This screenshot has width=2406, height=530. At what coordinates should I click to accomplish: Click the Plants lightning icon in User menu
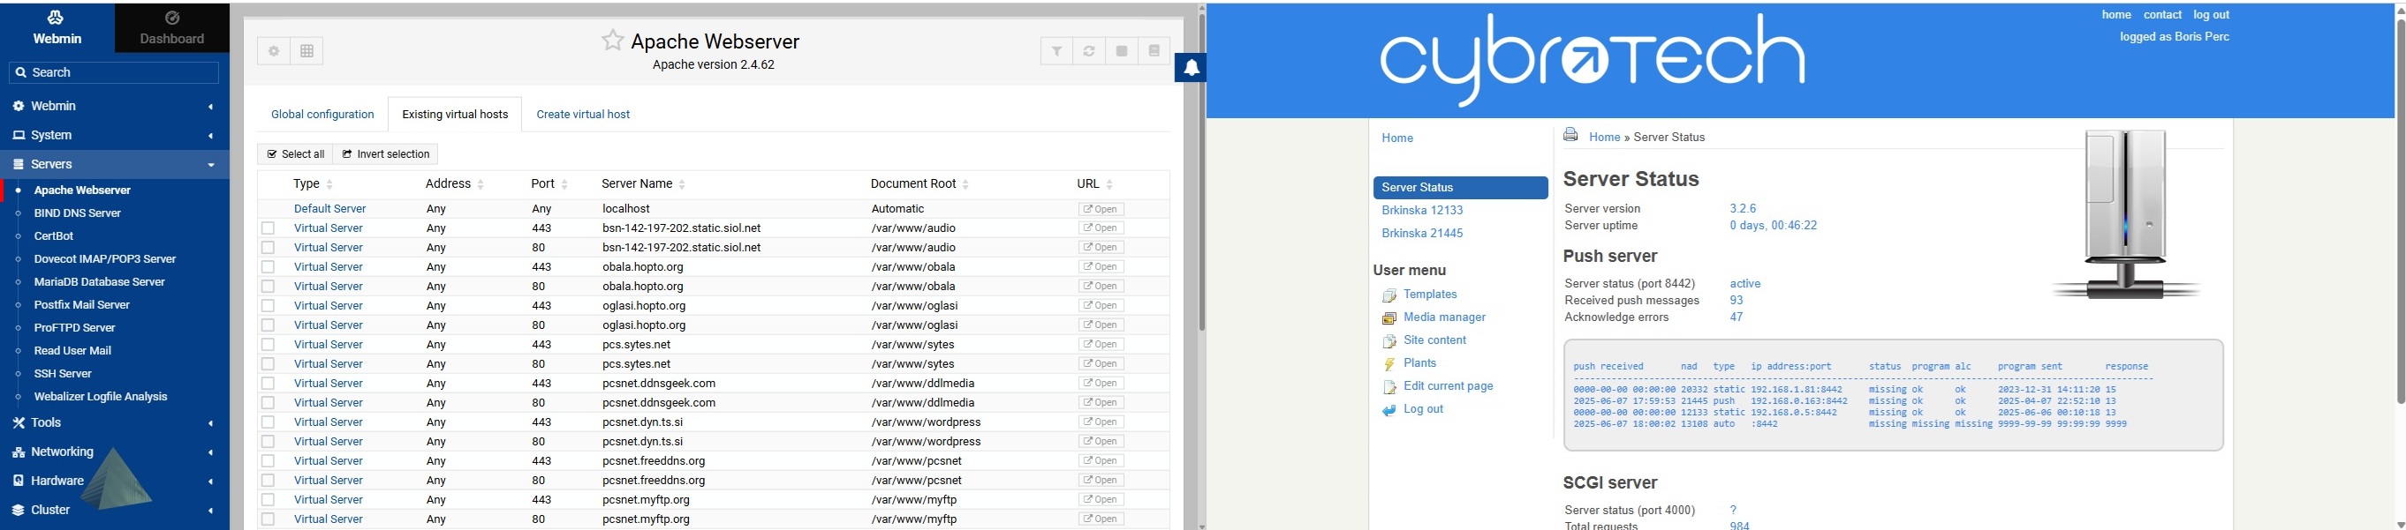(1388, 364)
